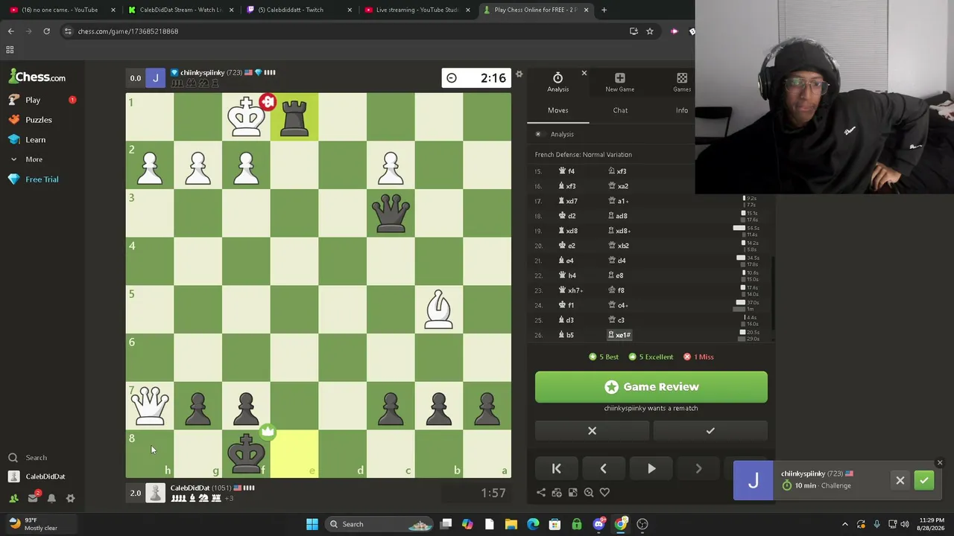Decline the rematch offer
The width and height of the screenshot is (954, 536).
[592, 431]
